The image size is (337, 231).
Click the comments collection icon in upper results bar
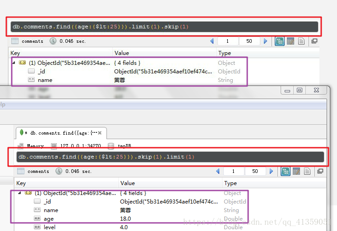tap(15, 41)
